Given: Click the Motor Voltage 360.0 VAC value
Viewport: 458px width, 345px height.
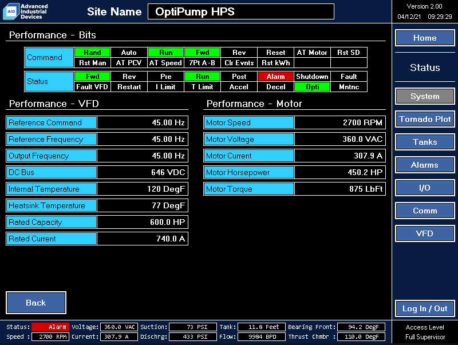Looking at the screenshot, I should 340,139.
